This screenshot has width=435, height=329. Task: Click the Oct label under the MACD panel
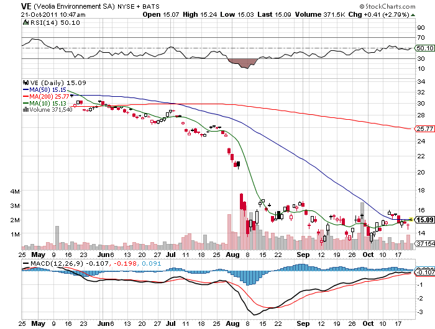pos(368,323)
